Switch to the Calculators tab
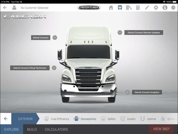Image resolution: width=178 pixels, height=134 pixels. (56, 129)
